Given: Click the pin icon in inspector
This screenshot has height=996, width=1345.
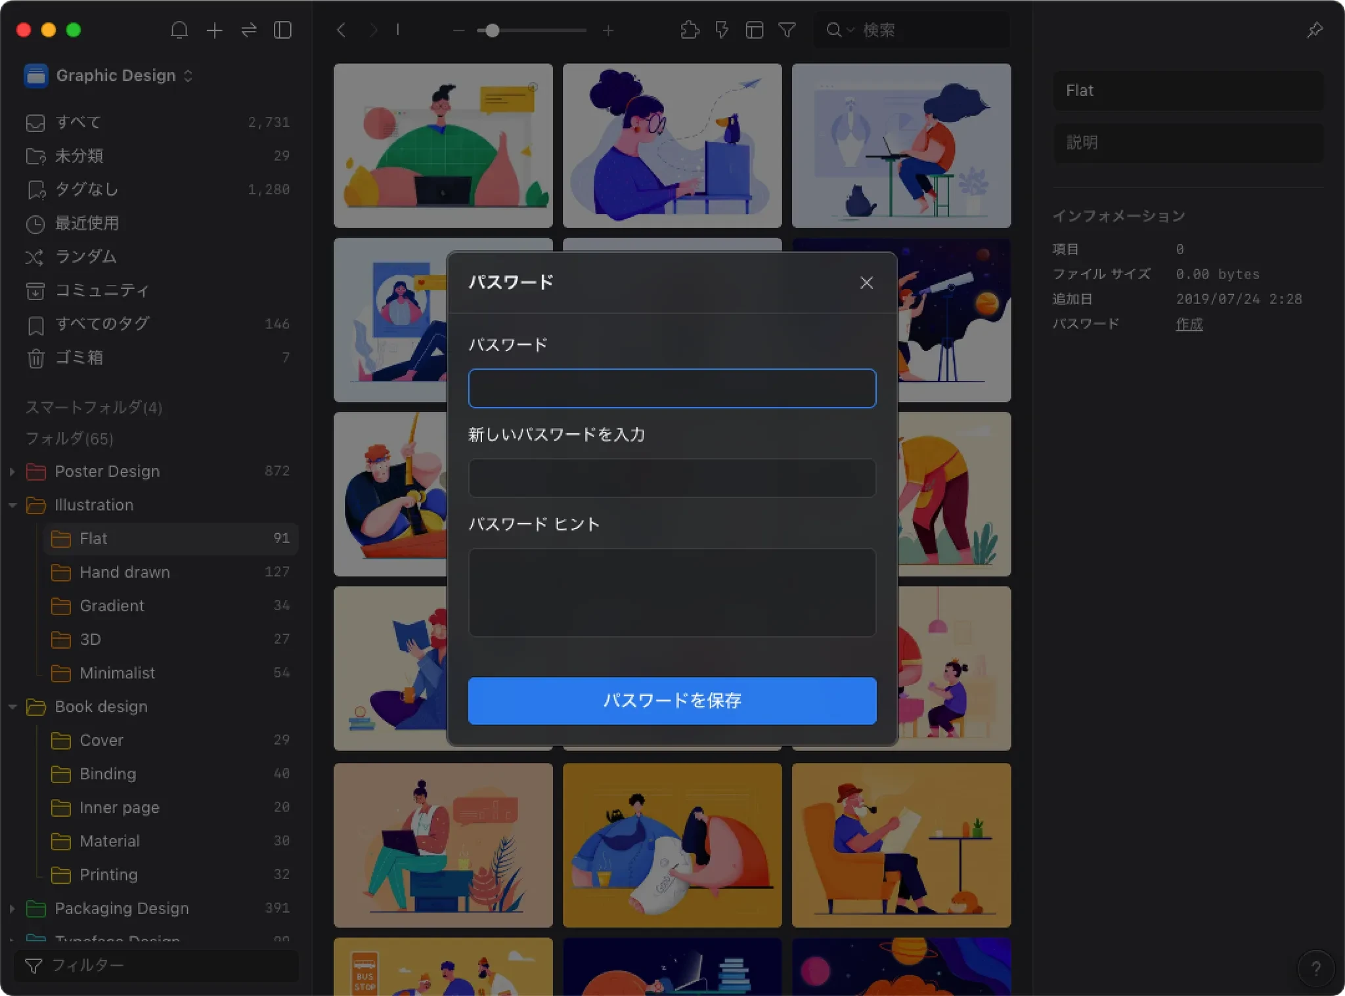Looking at the screenshot, I should pyautogui.click(x=1314, y=30).
